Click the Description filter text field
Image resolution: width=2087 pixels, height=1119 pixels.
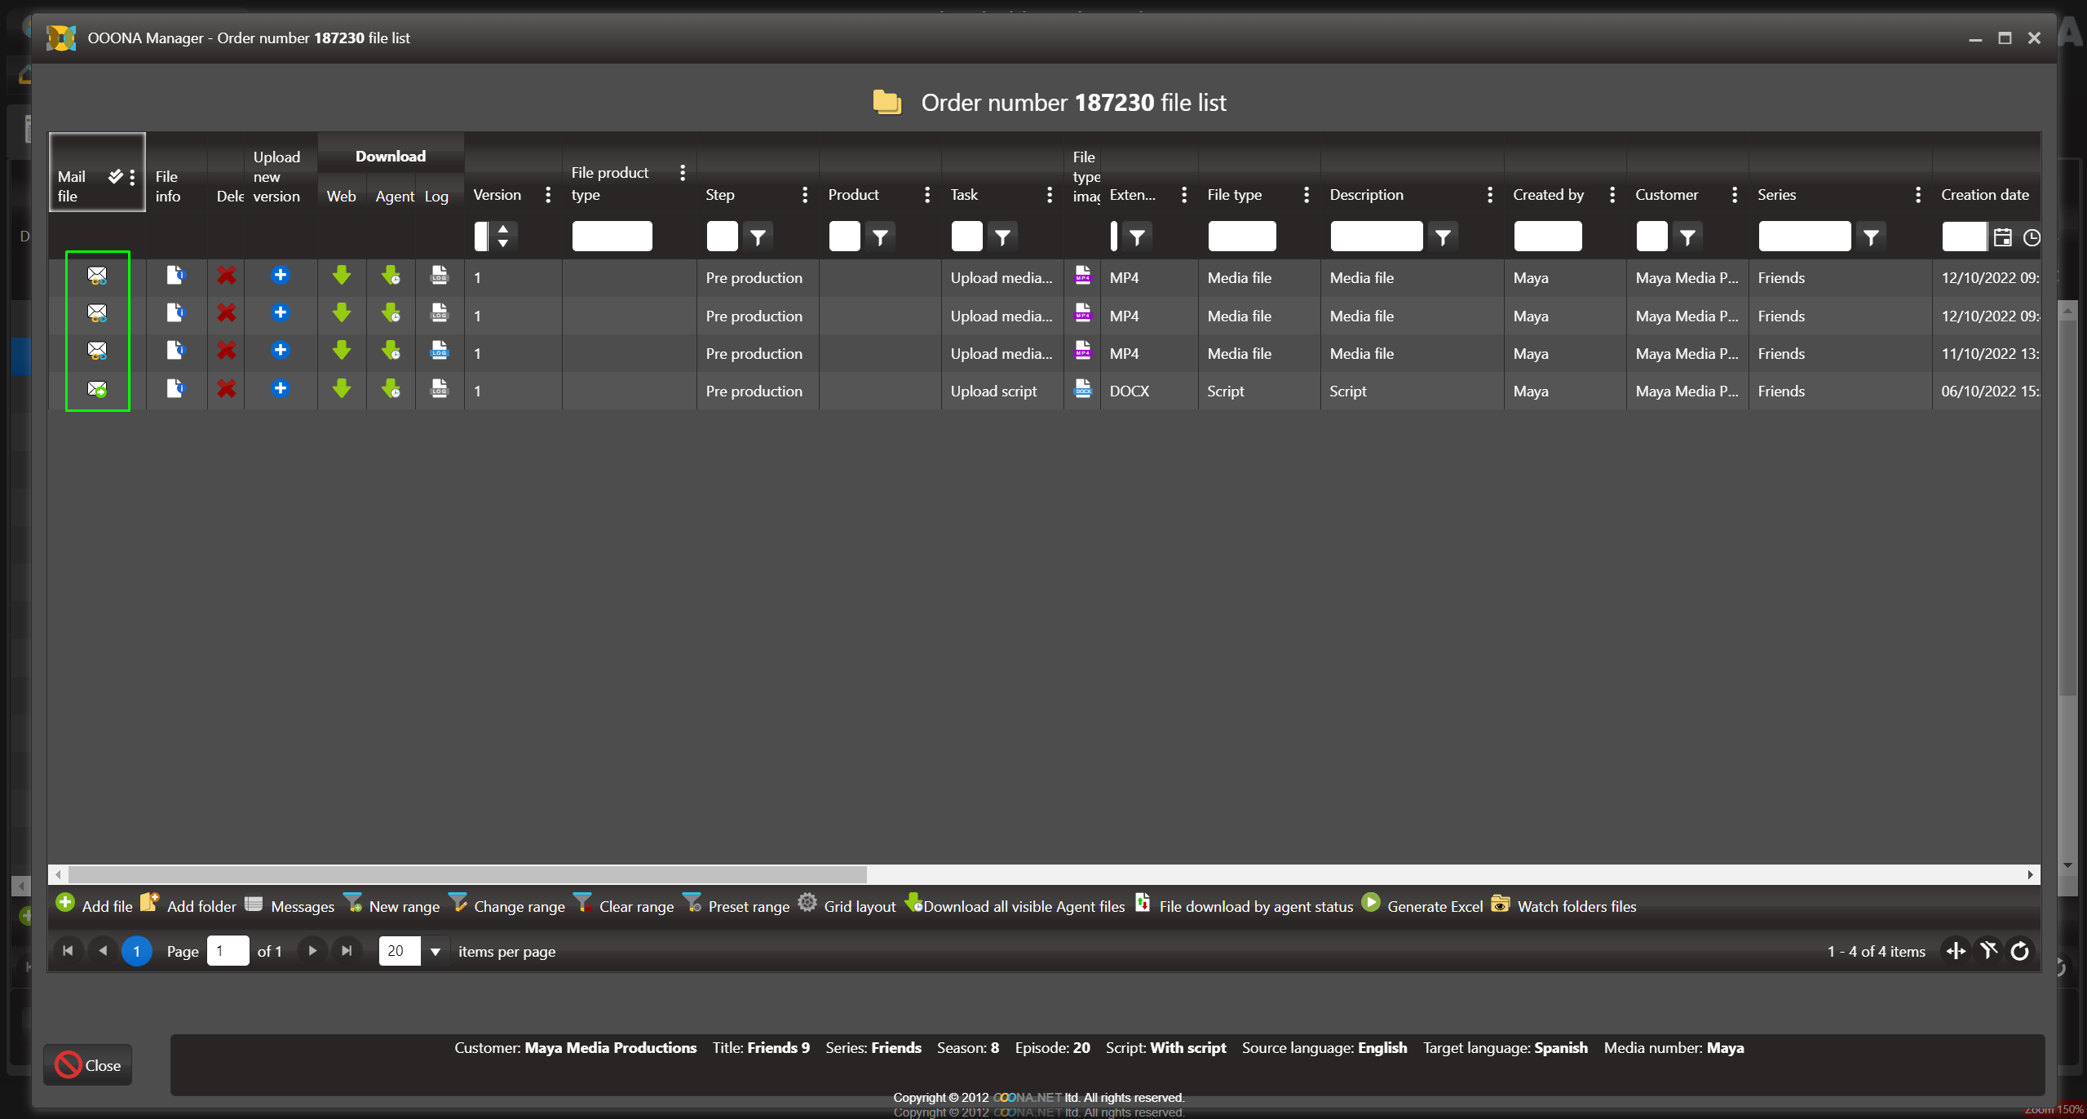pyautogui.click(x=1376, y=237)
